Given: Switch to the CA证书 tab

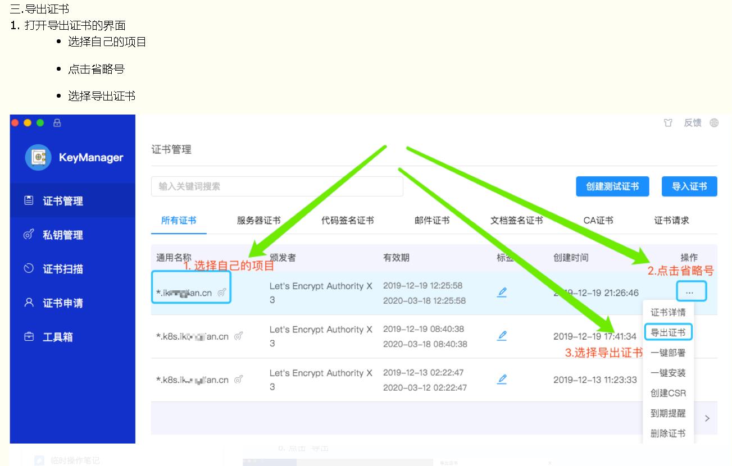Looking at the screenshot, I should click(598, 221).
